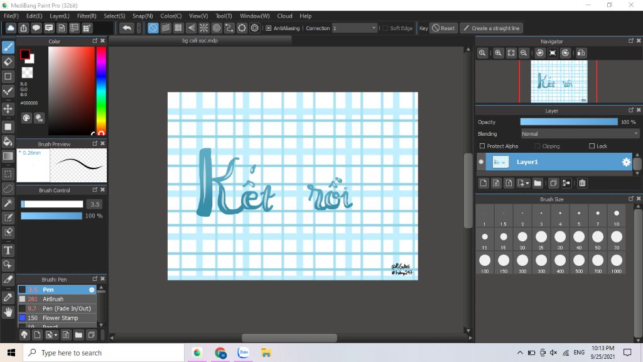Click foreground black color swatch
Screen dimensions: 643x362
(25, 54)
